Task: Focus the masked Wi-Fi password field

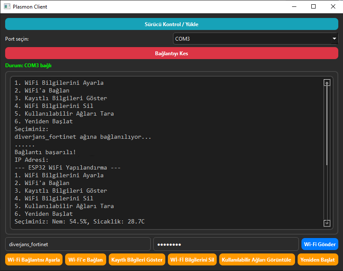Action: [226, 244]
